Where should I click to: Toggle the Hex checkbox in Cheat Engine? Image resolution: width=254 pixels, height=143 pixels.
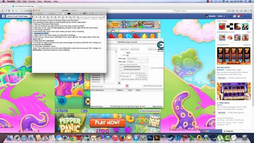coord(121,55)
